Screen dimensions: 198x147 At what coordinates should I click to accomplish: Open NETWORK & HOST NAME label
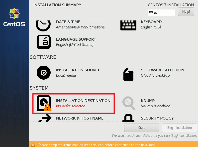[x=80, y=118]
